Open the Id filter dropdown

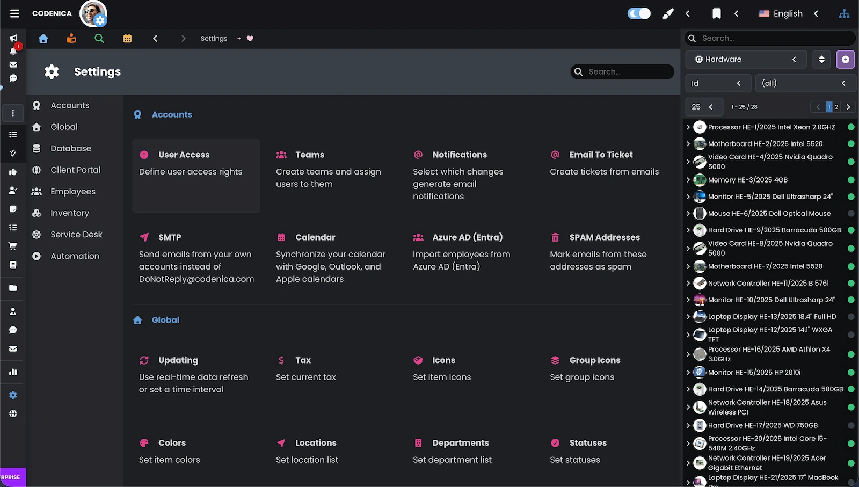pos(718,83)
